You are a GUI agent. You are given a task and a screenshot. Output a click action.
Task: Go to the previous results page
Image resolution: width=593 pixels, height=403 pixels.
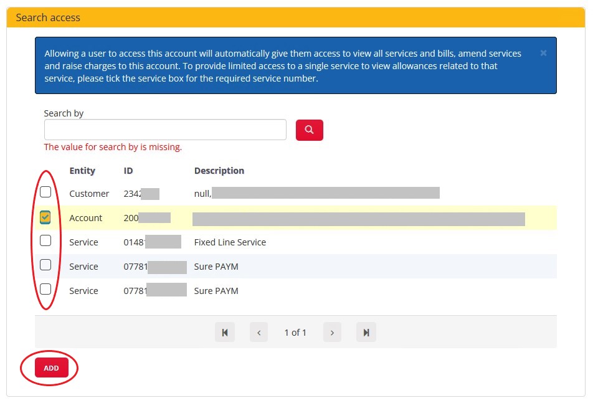click(x=259, y=333)
